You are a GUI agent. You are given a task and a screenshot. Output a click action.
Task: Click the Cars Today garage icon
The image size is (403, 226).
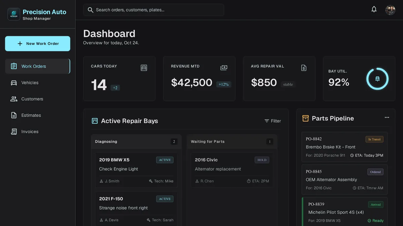coord(144,68)
